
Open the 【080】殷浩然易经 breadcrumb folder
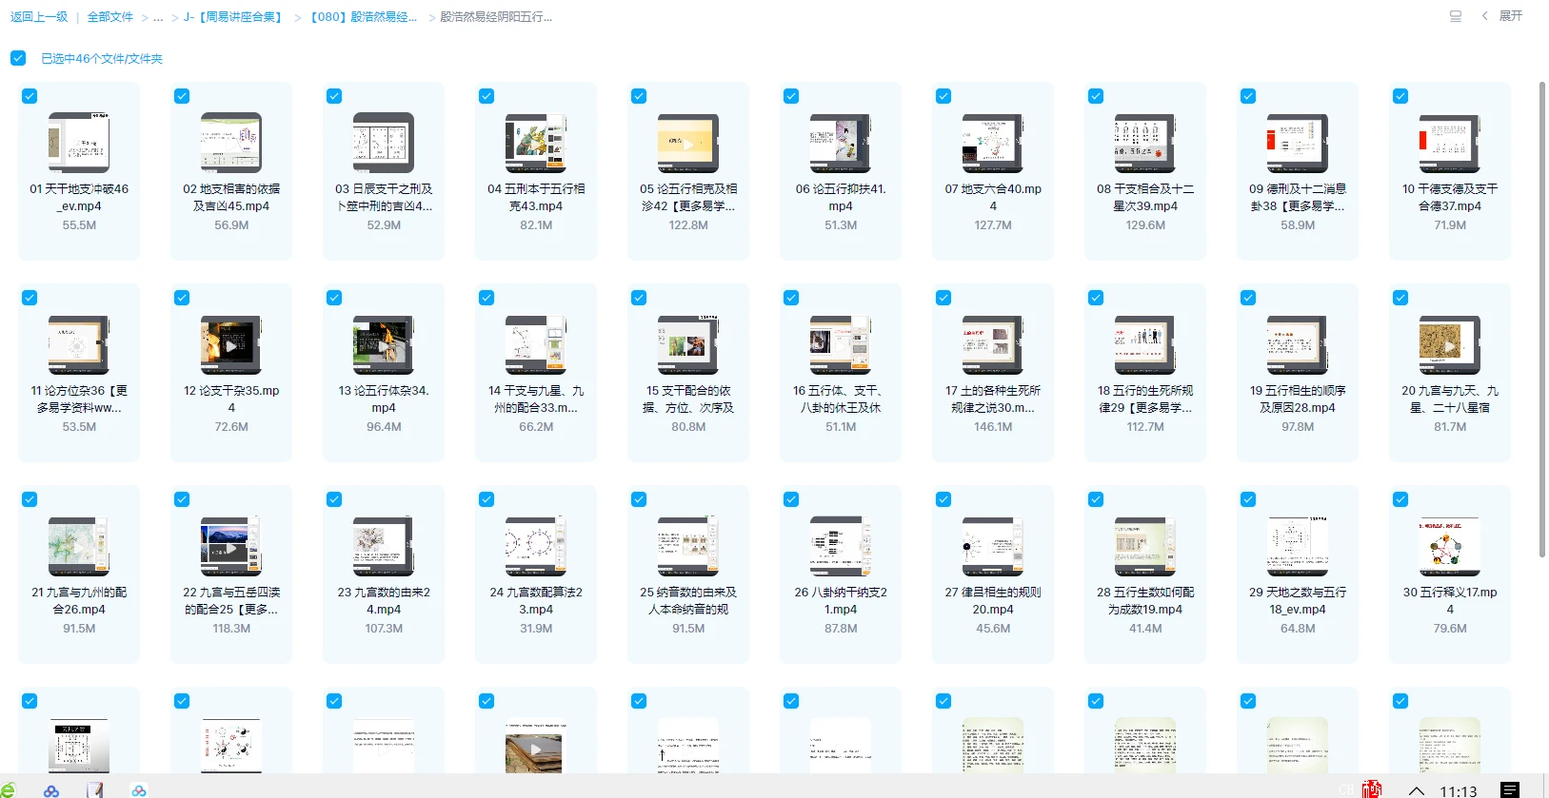point(364,17)
